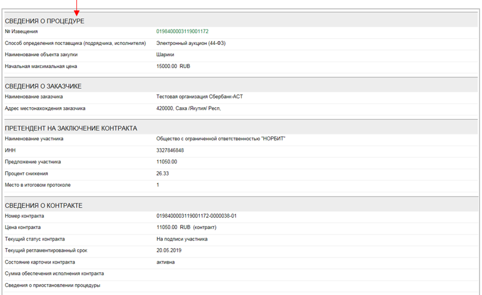The image size is (482, 295).
Task: Click the participant name containing "НОРБИТ"
Action: (x=221, y=139)
